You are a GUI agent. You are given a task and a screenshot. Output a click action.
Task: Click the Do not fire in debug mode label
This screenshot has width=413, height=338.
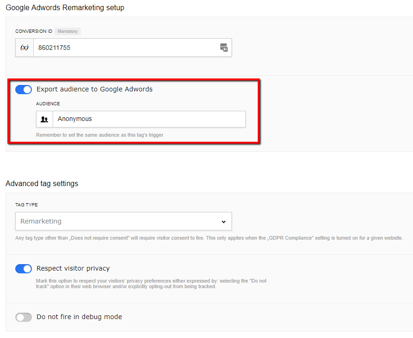point(79,317)
